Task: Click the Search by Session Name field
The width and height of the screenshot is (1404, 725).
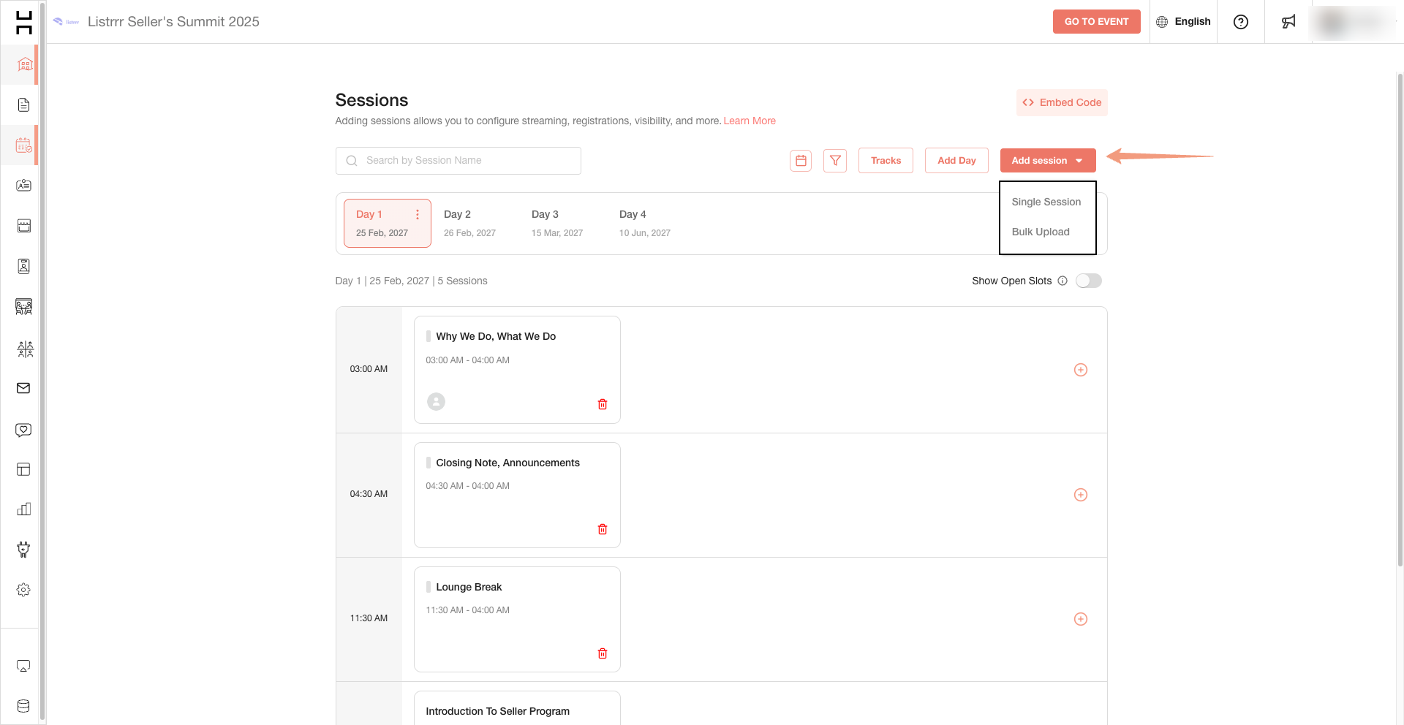Action: 458,161
